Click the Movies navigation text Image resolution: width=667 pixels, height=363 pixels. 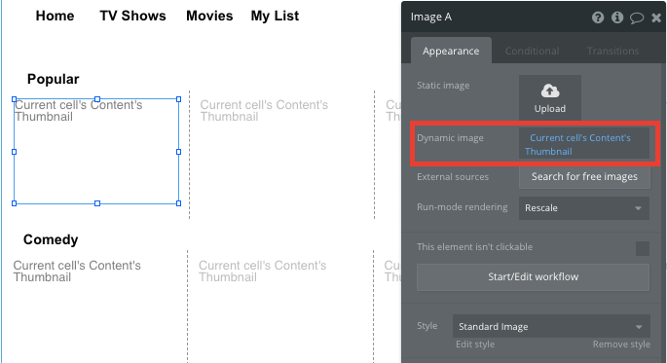(209, 16)
